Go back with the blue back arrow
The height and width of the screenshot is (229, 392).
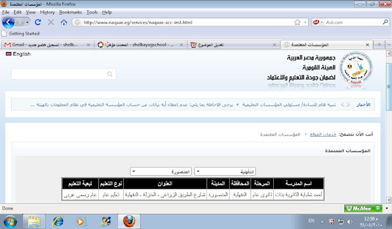click(x=8, y=23)
